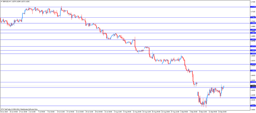Click the 2 Jul 12:00 time label
The height and width of the screenshot is (113, 256).
(x=33, y=112)
